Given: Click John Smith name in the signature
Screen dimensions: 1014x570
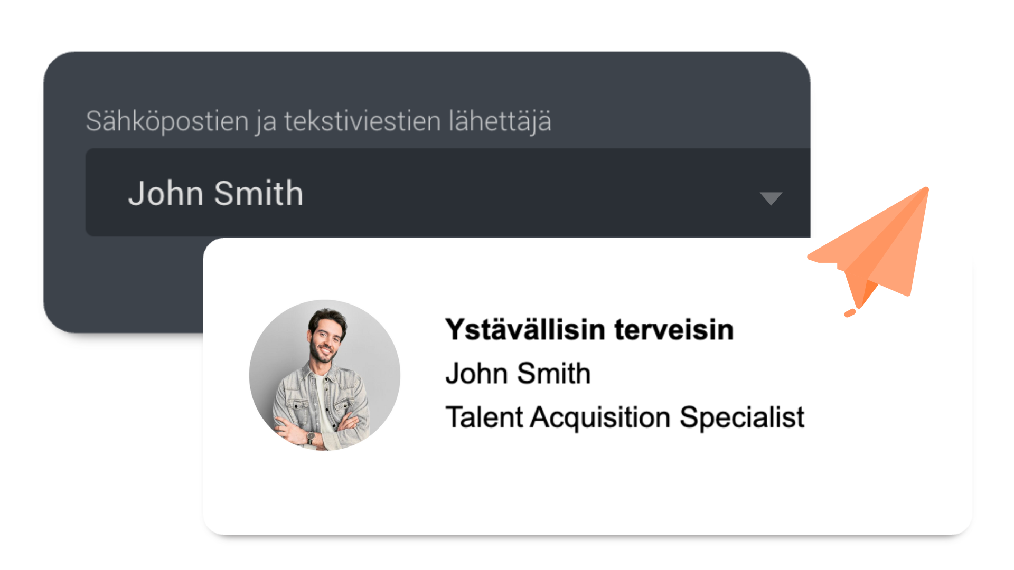Looking at the screenshot, I should [x=518, y=374].
